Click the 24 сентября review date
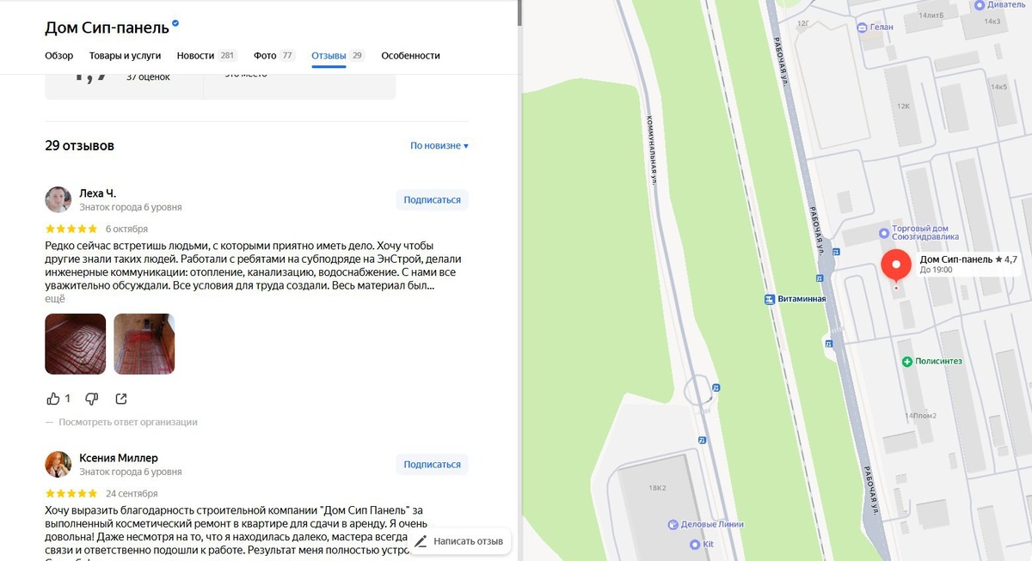 [x=132, y=494]
